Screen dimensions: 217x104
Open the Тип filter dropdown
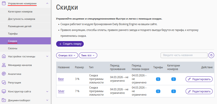click(x=88, y=55)
